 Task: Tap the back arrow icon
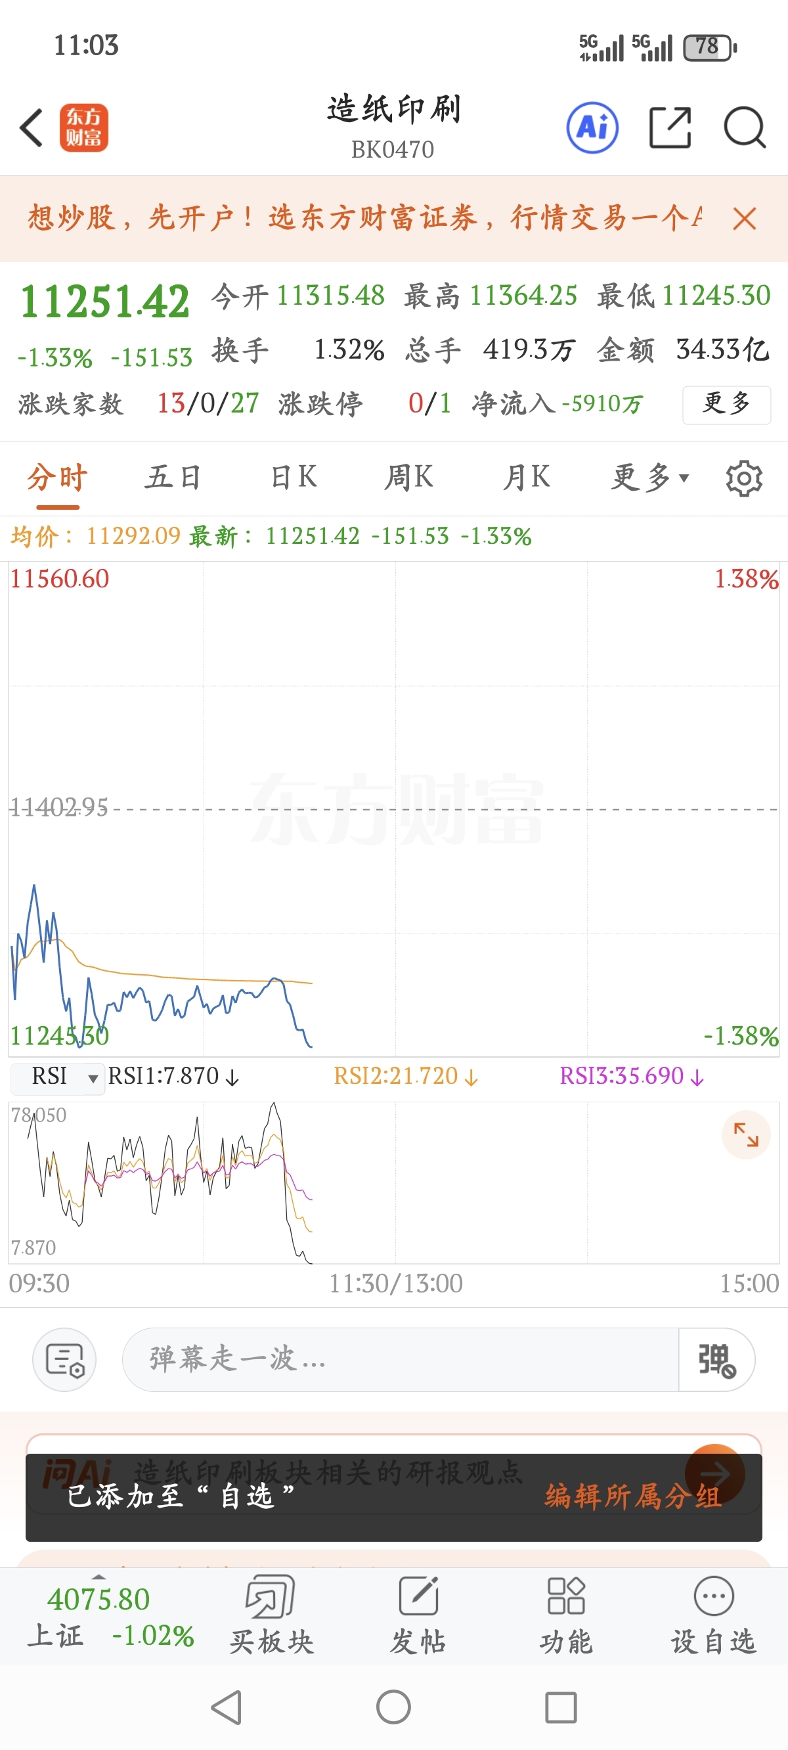coord(32,127)
